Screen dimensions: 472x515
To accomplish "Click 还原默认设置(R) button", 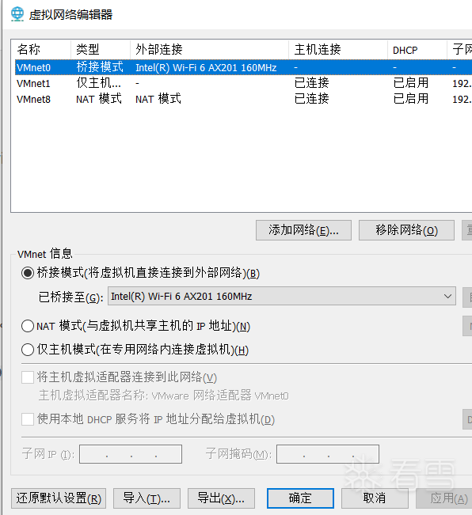I will point(59,498).
